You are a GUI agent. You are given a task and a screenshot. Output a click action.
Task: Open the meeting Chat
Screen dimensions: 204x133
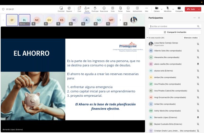coord(79,9)
